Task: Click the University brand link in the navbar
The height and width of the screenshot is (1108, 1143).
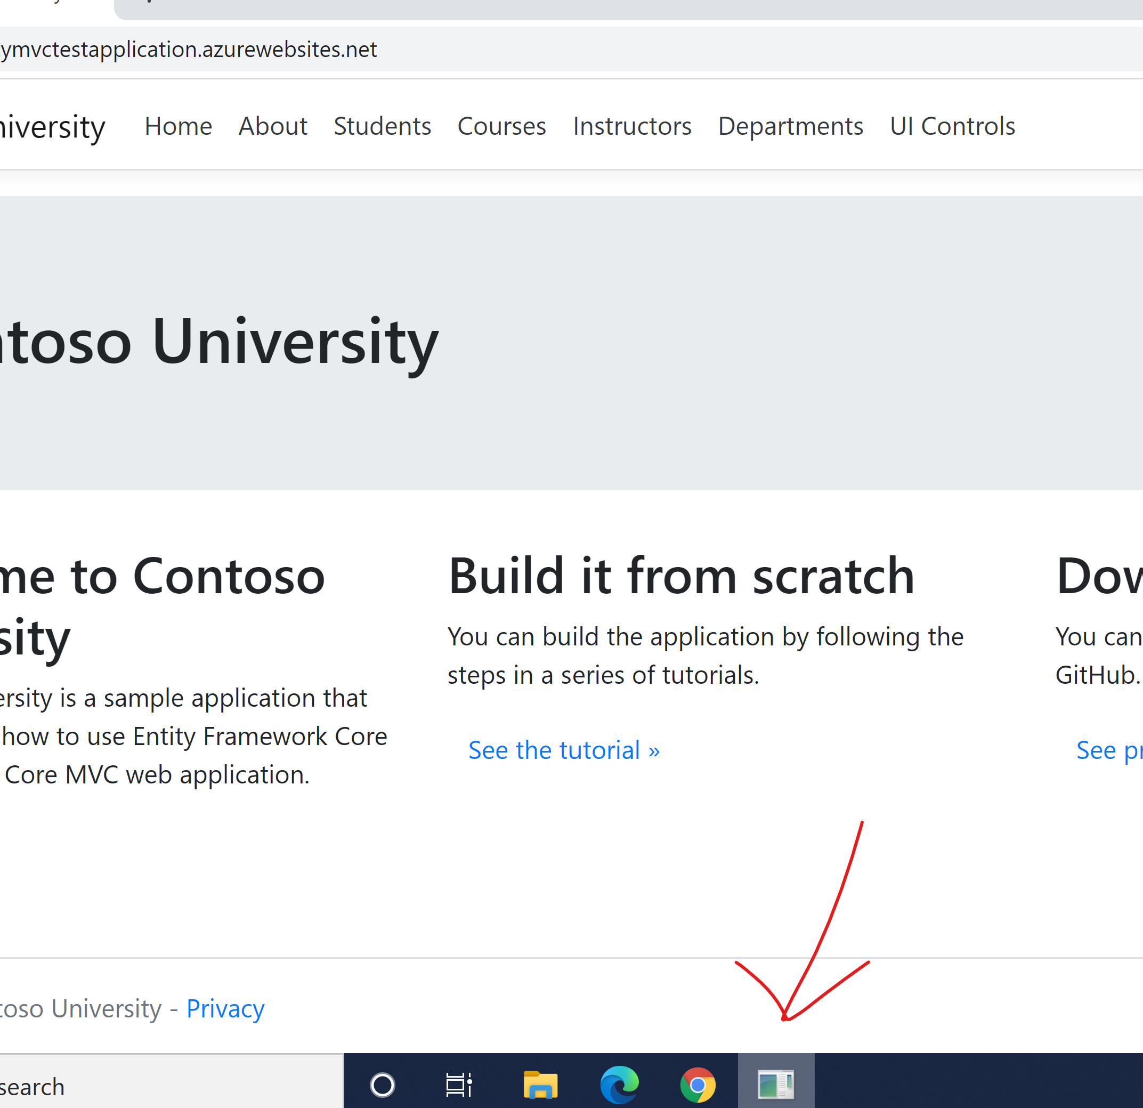Action: pos(52,127)
